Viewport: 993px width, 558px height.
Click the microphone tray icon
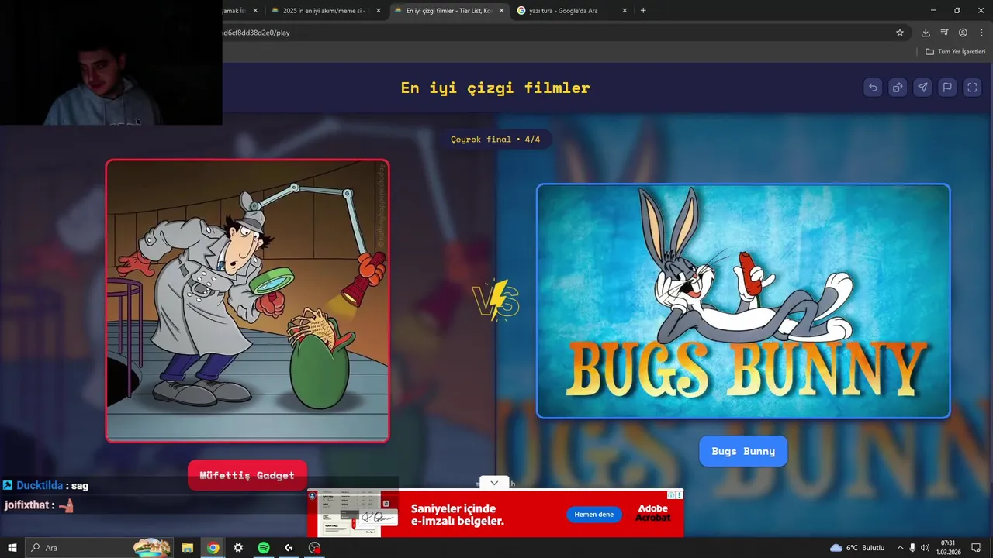(x=912, y=547)
